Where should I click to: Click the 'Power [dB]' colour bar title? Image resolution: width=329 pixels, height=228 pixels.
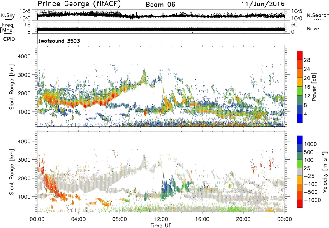tap(314, 87)
